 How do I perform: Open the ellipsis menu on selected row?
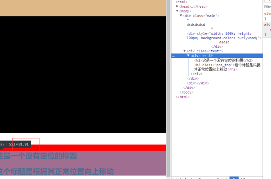click(174, 56)
